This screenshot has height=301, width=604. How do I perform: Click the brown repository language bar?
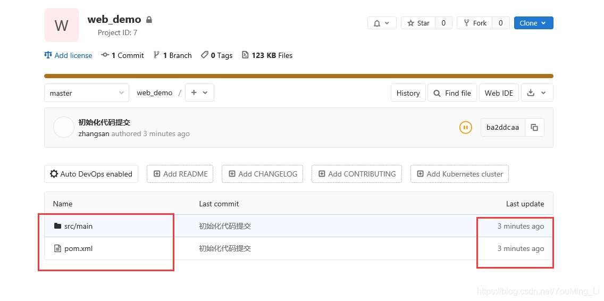click(x=299, y=76)
